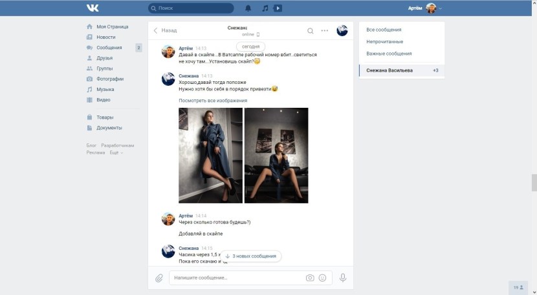Go to Новости in left sidebar

click(x=105, y=37)
